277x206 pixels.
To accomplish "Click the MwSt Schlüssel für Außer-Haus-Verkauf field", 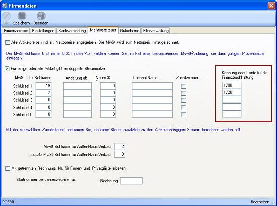I will [x=120, y=147].
